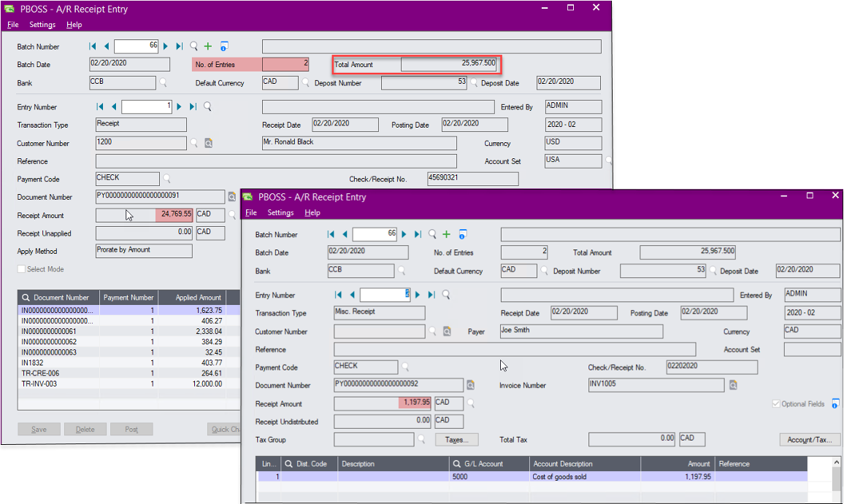844x504 pixels.
Task: Click G/L Account cell 5000
Action: [488, 476]
